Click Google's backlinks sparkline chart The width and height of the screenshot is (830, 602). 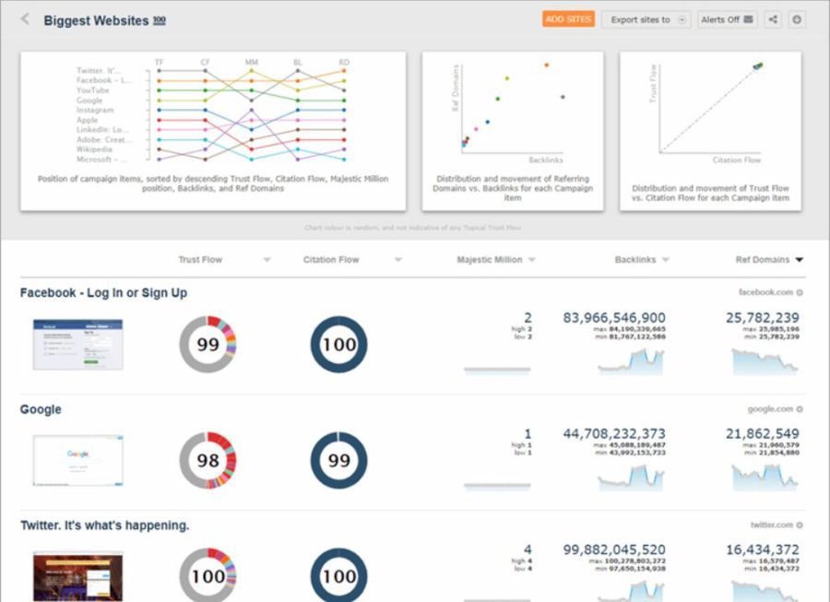point(631,478)
